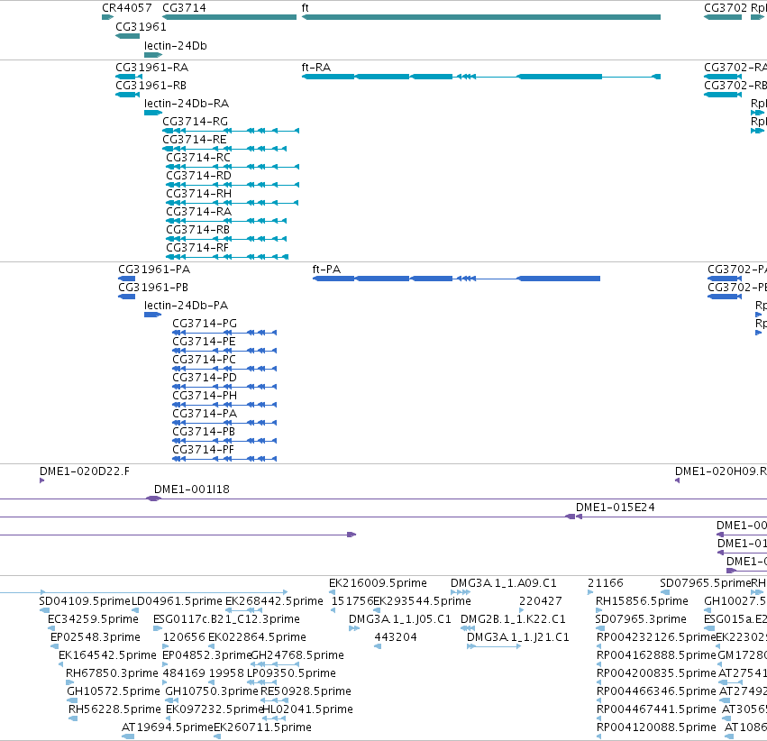
Task: Select the CG31961-PB protein label
Action: [153, 288]
